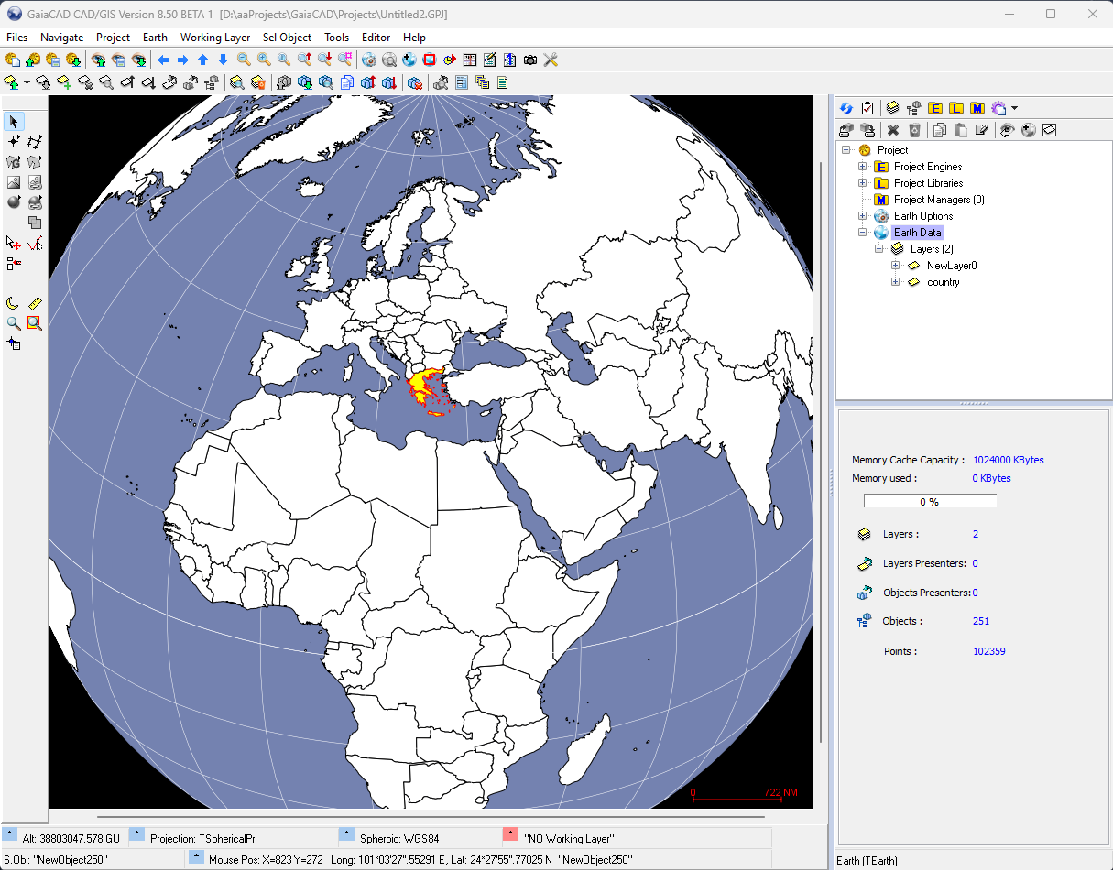Select the yellow-boxed magnifier zoom tool
This screenshot has width=1113, height=871.
pyautogui.click(x=35, y=323)
